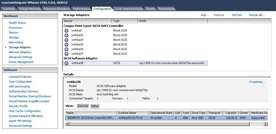Click devices table horizontal scrollbar thumb

tap(159, 124)
